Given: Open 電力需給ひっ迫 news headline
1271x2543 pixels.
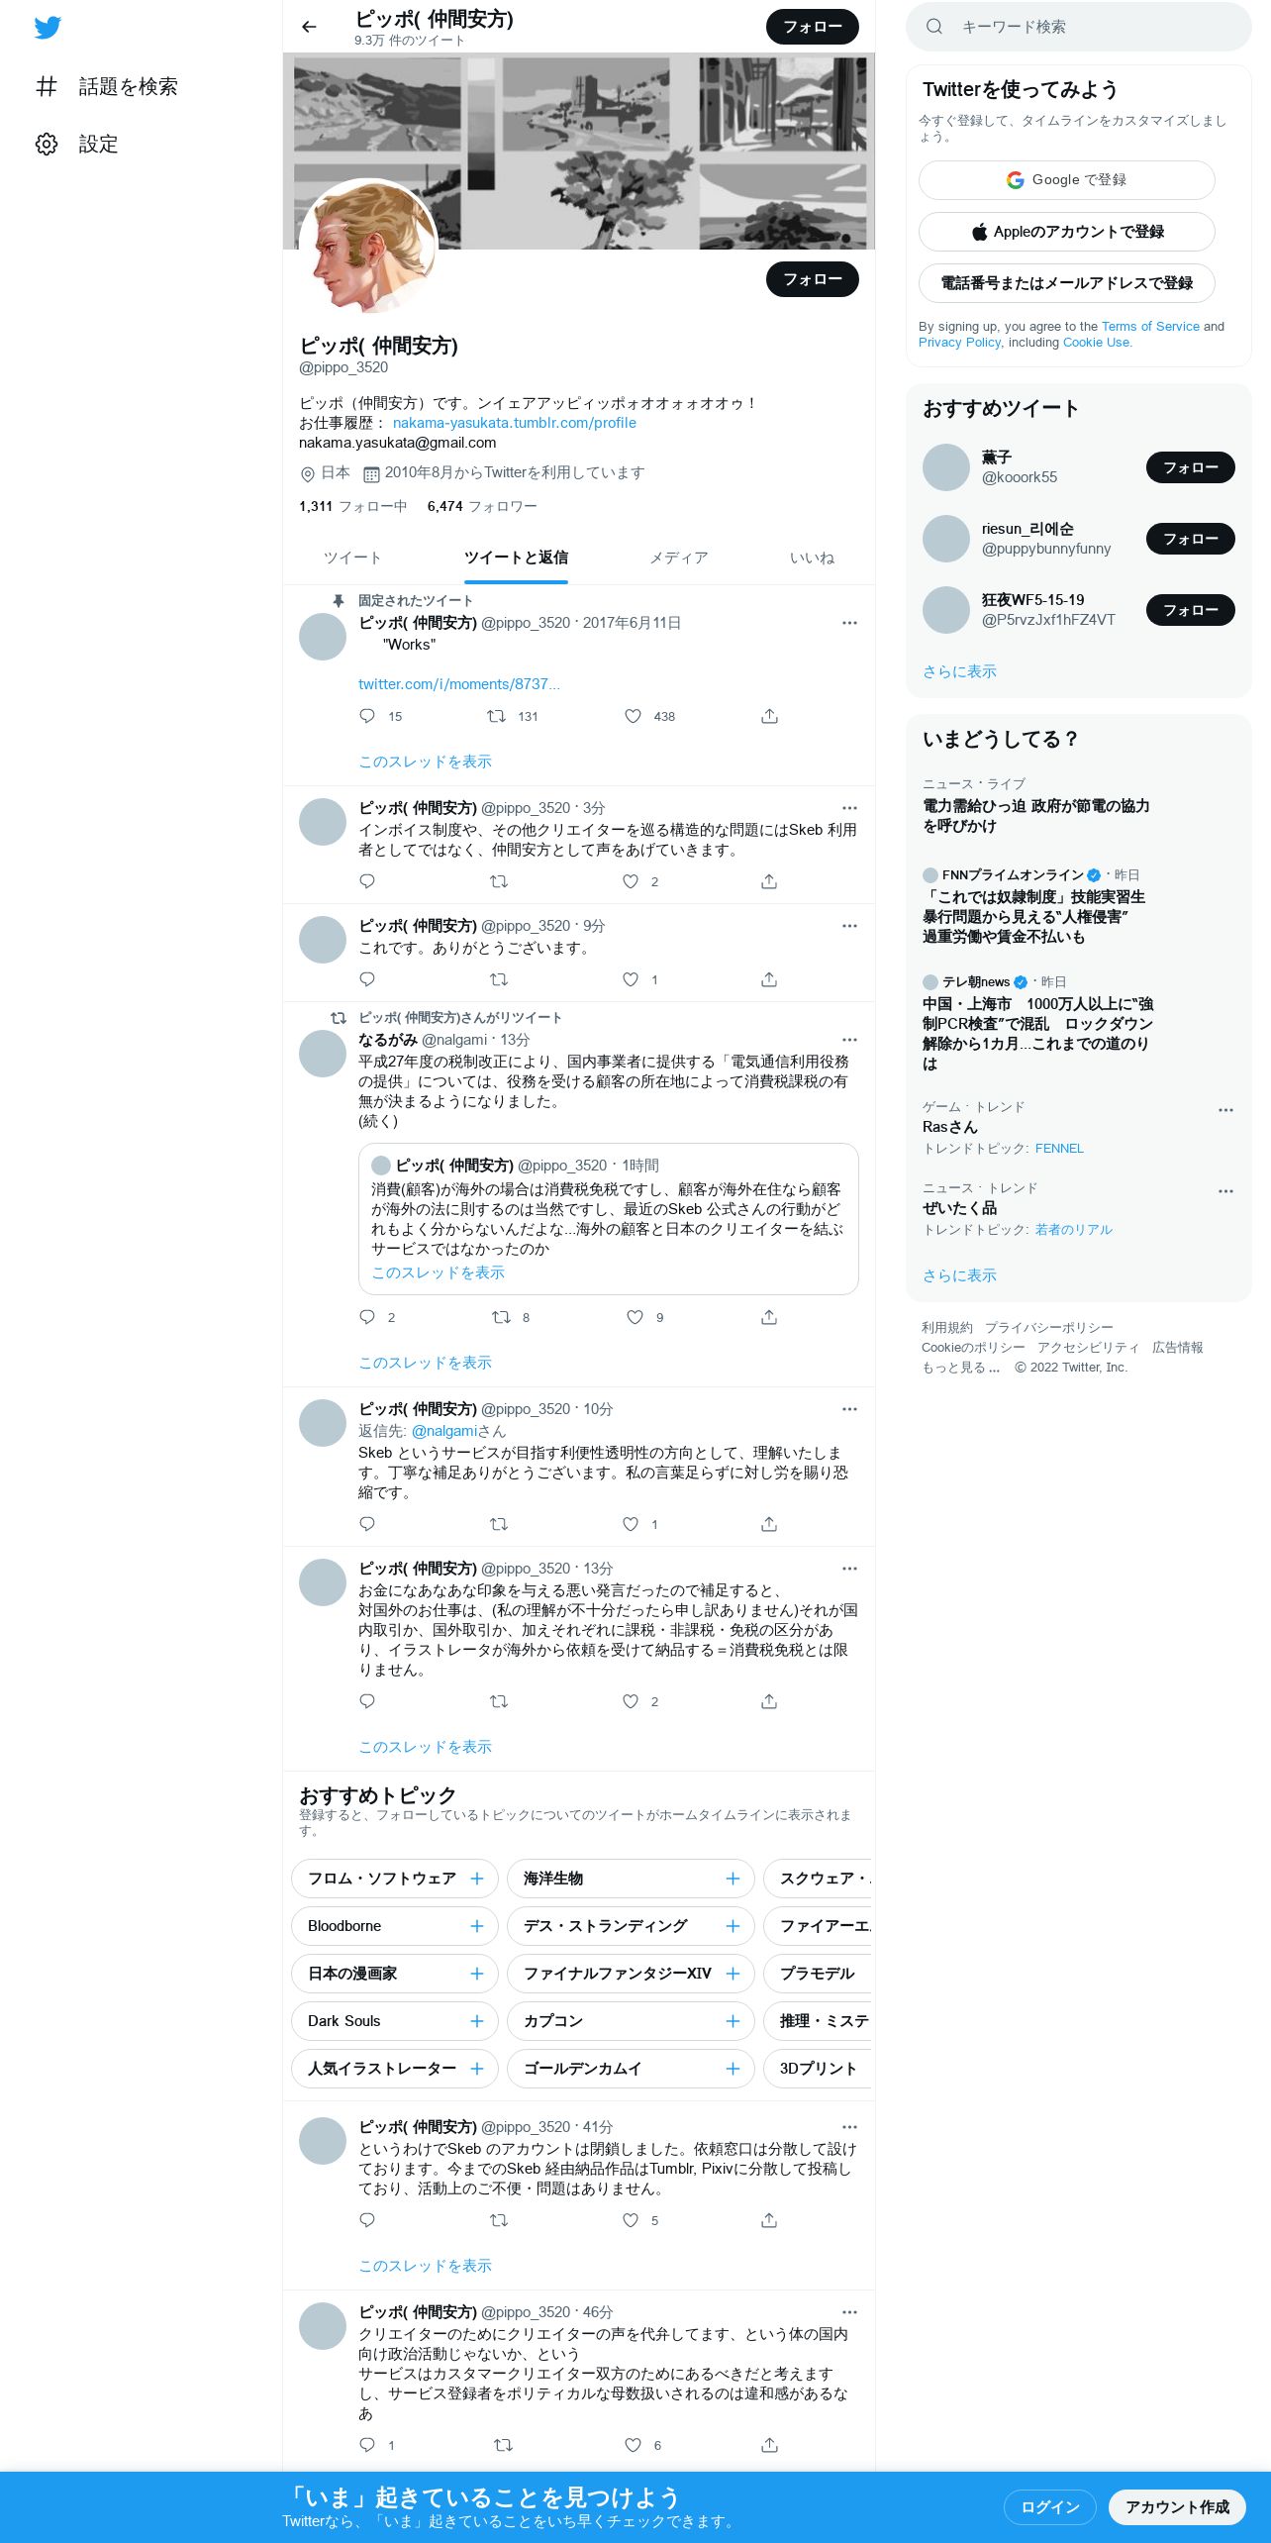Looking at the screenshot, I should click(x=1036, y=816).
